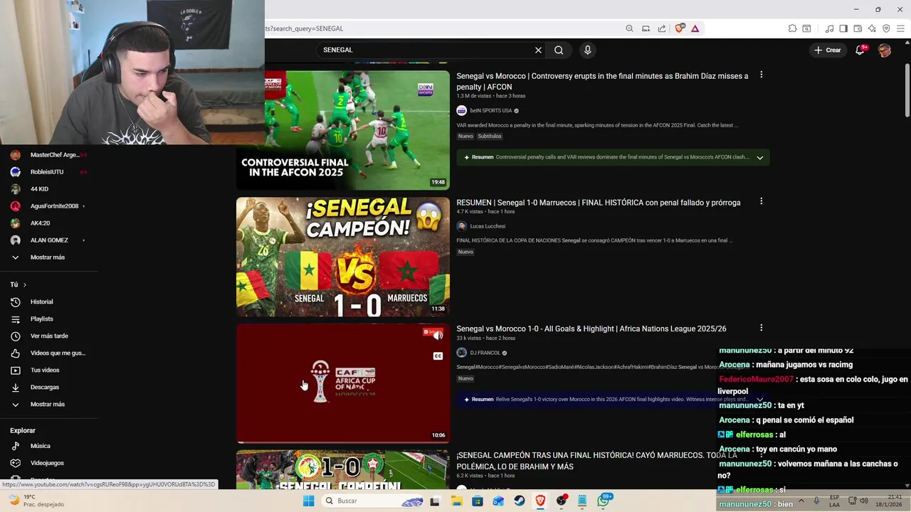Click the Brave Shields lion icon
This screenshot has width=911, height=512.
pyautogui.click(x=679, y=28)
